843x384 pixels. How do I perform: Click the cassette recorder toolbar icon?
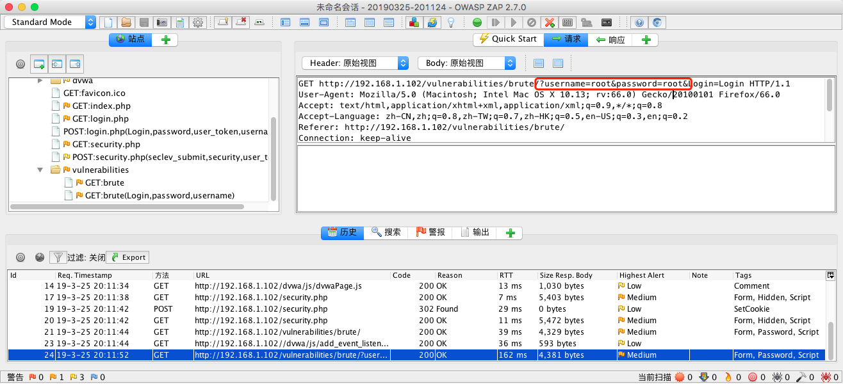[607, 22]
